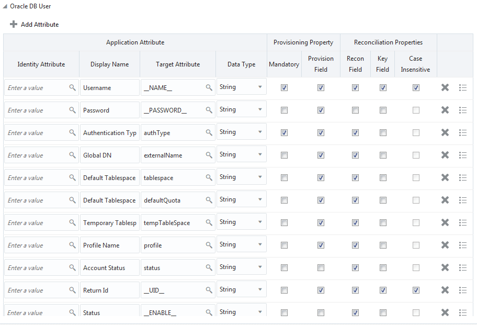Image resolution: width=477 pixels, height=325 pixels.
Task: Search target attribute next to tempTableSpace
Action: (209, 223)
